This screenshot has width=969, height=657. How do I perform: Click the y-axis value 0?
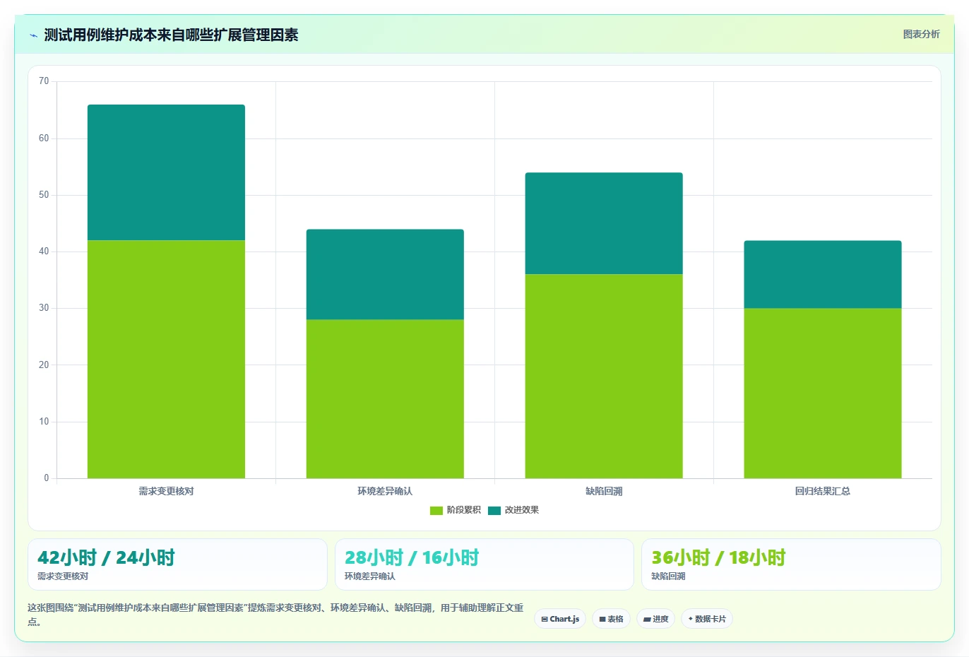click(x=47, y=478)
